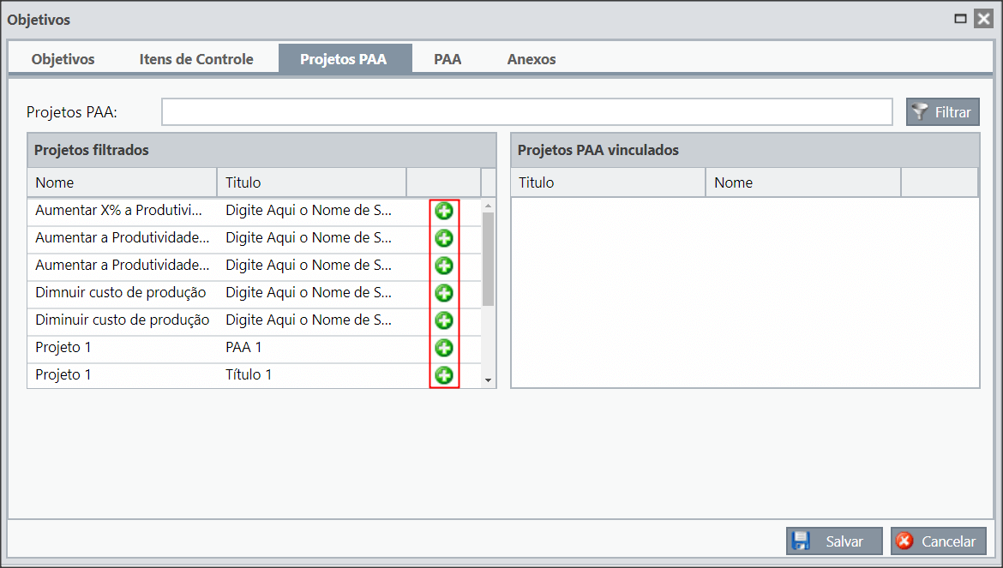Click plus icon for 'Projeto 1' PAA 1
This screenshot has width=1003, height=568.
click(x=444, y=348)
